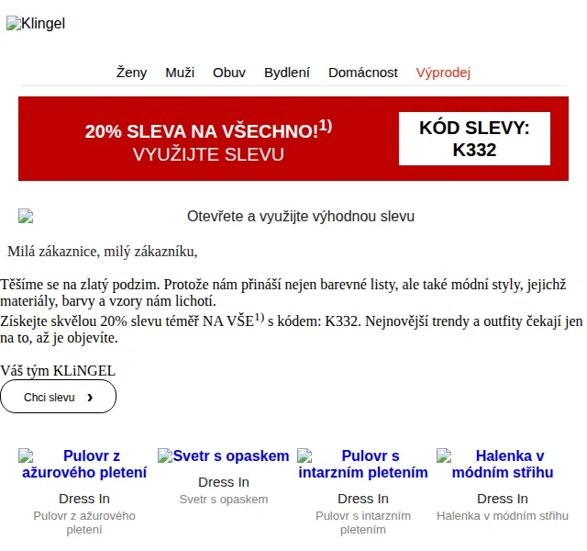Viewport: 587px width, 551px height.
Task: Click the Milá zákaznice, milý zákazníku greeting
Action: click(102, 252)
